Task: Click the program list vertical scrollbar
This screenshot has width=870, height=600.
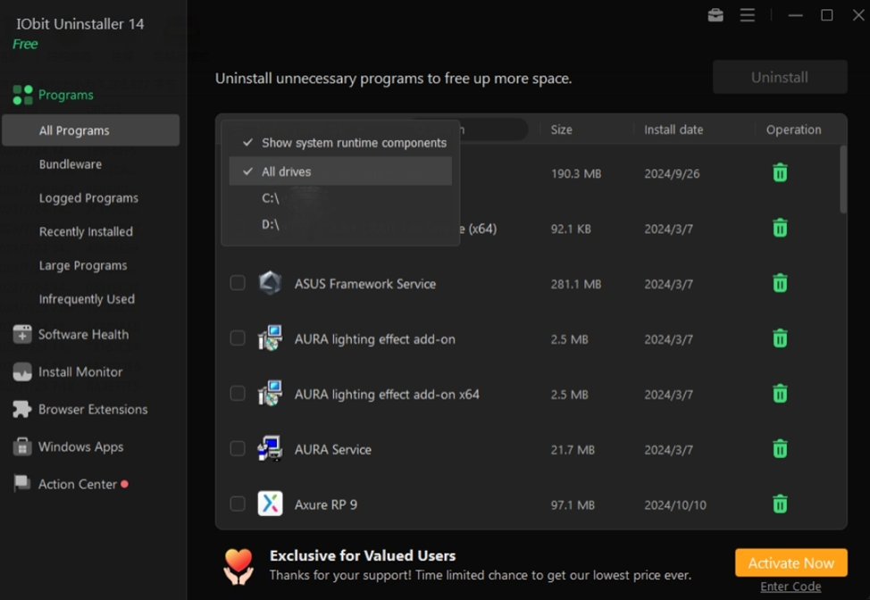Action: tap(843, 179)
